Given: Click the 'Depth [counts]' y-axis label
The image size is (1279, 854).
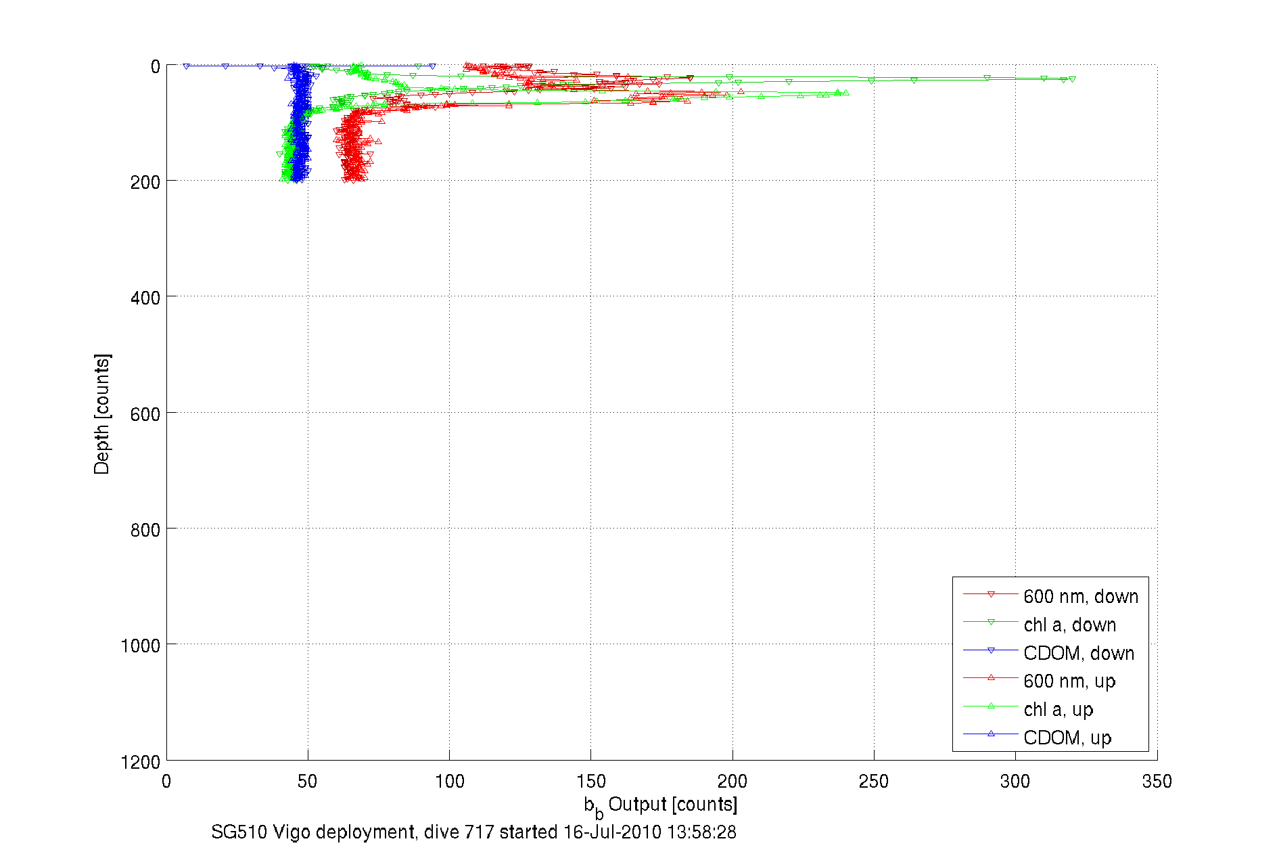Looking at the screenshot, I should [102, 413].
